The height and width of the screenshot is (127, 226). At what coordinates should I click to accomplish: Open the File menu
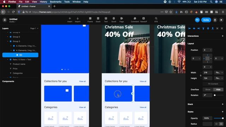pos(20,2)
